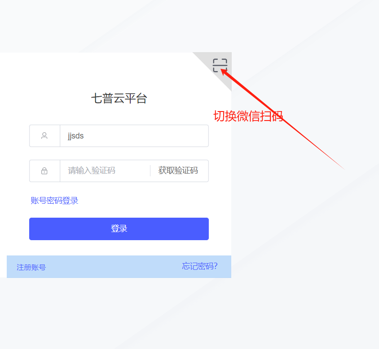Viewport: 379px width, 349px height.
Task: Request a code via 获取验证码
Action: (178, 170)
